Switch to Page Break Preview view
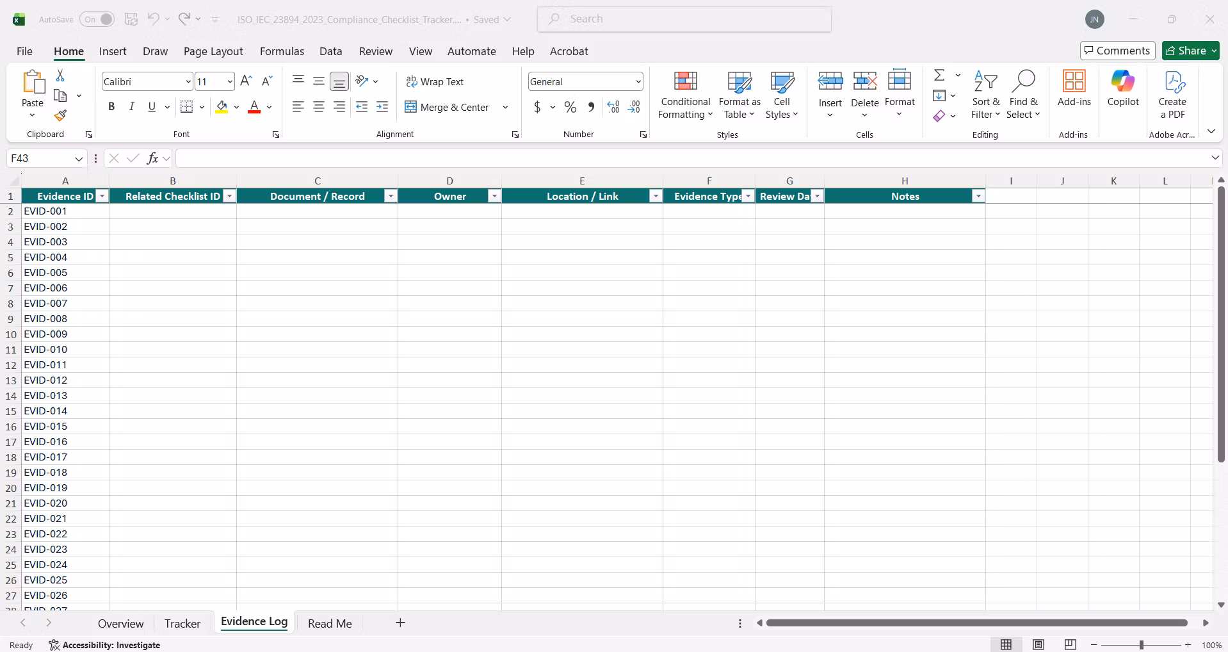This screenshot has width=1228, height=652. coord(1070,645)
